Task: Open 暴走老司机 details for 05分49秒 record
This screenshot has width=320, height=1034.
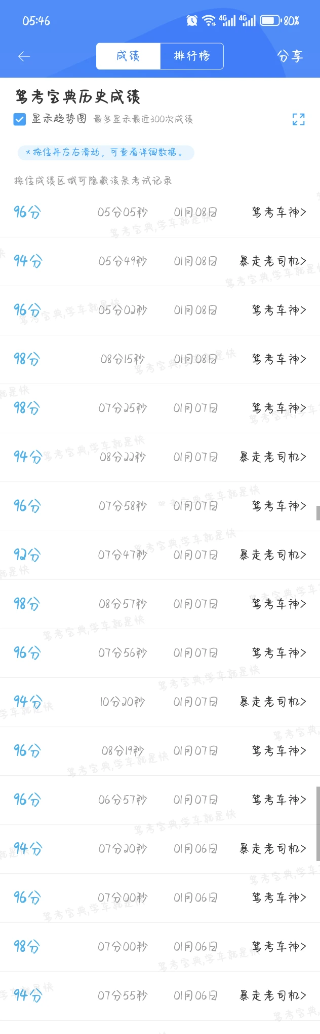Action: (273, 261)
